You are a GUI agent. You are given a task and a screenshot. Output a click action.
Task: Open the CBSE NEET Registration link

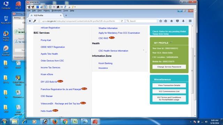[53, 47]
